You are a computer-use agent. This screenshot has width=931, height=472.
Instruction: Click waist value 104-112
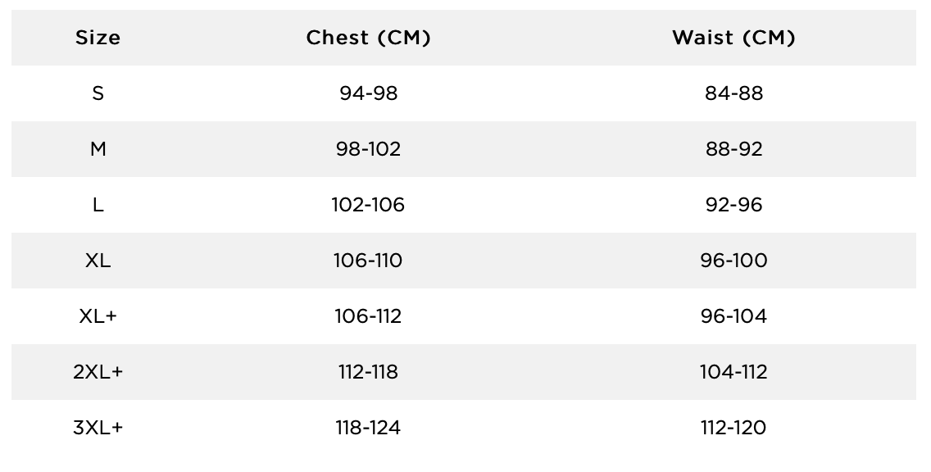733,372
